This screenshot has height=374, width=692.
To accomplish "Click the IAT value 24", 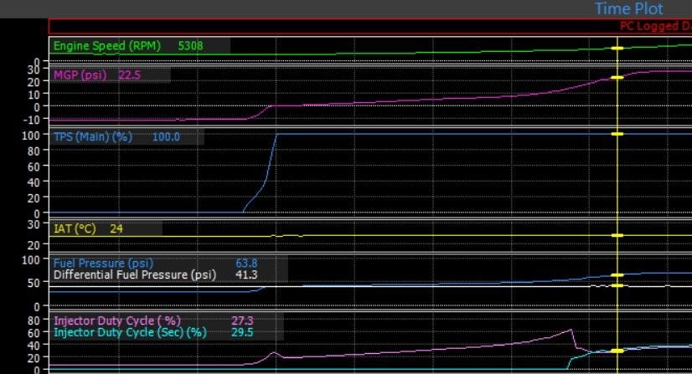I will point(116,228).
